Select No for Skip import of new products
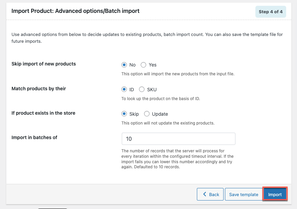The width and height of the screenshot is (297, 209). [124, 65]
